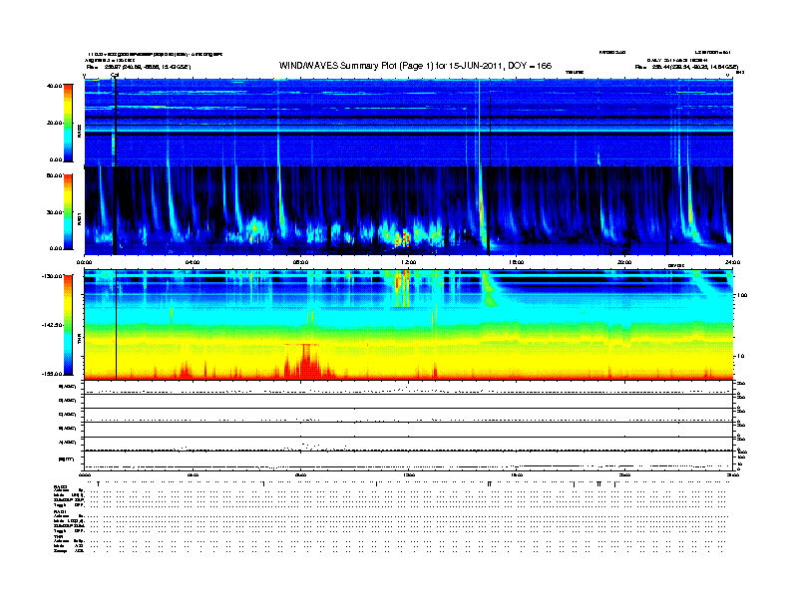Click the RAD1 spectrogram color scale bar
Viewport: 790px width, 610px height.
(65, 210)
